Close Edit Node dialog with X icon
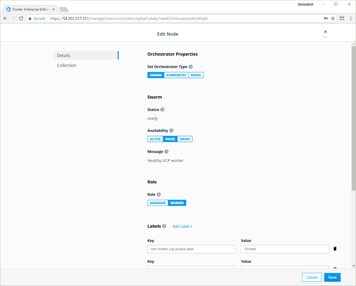 tap(325, 32)
